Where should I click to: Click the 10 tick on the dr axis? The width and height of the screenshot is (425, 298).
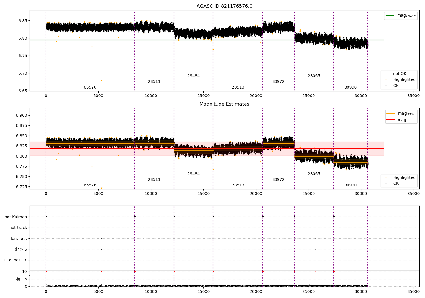25,272
